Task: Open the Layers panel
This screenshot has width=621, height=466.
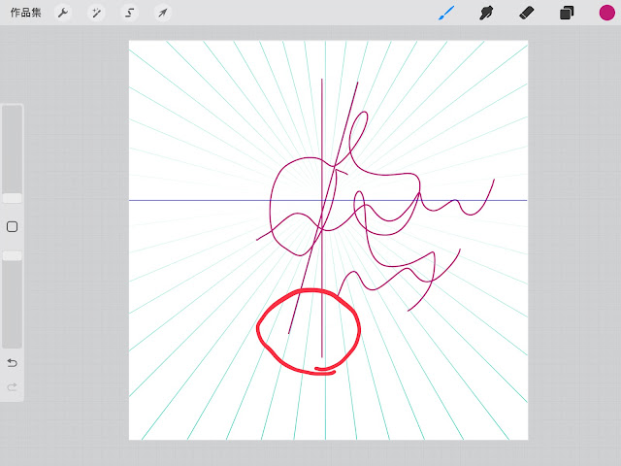Action: (567, 13)
